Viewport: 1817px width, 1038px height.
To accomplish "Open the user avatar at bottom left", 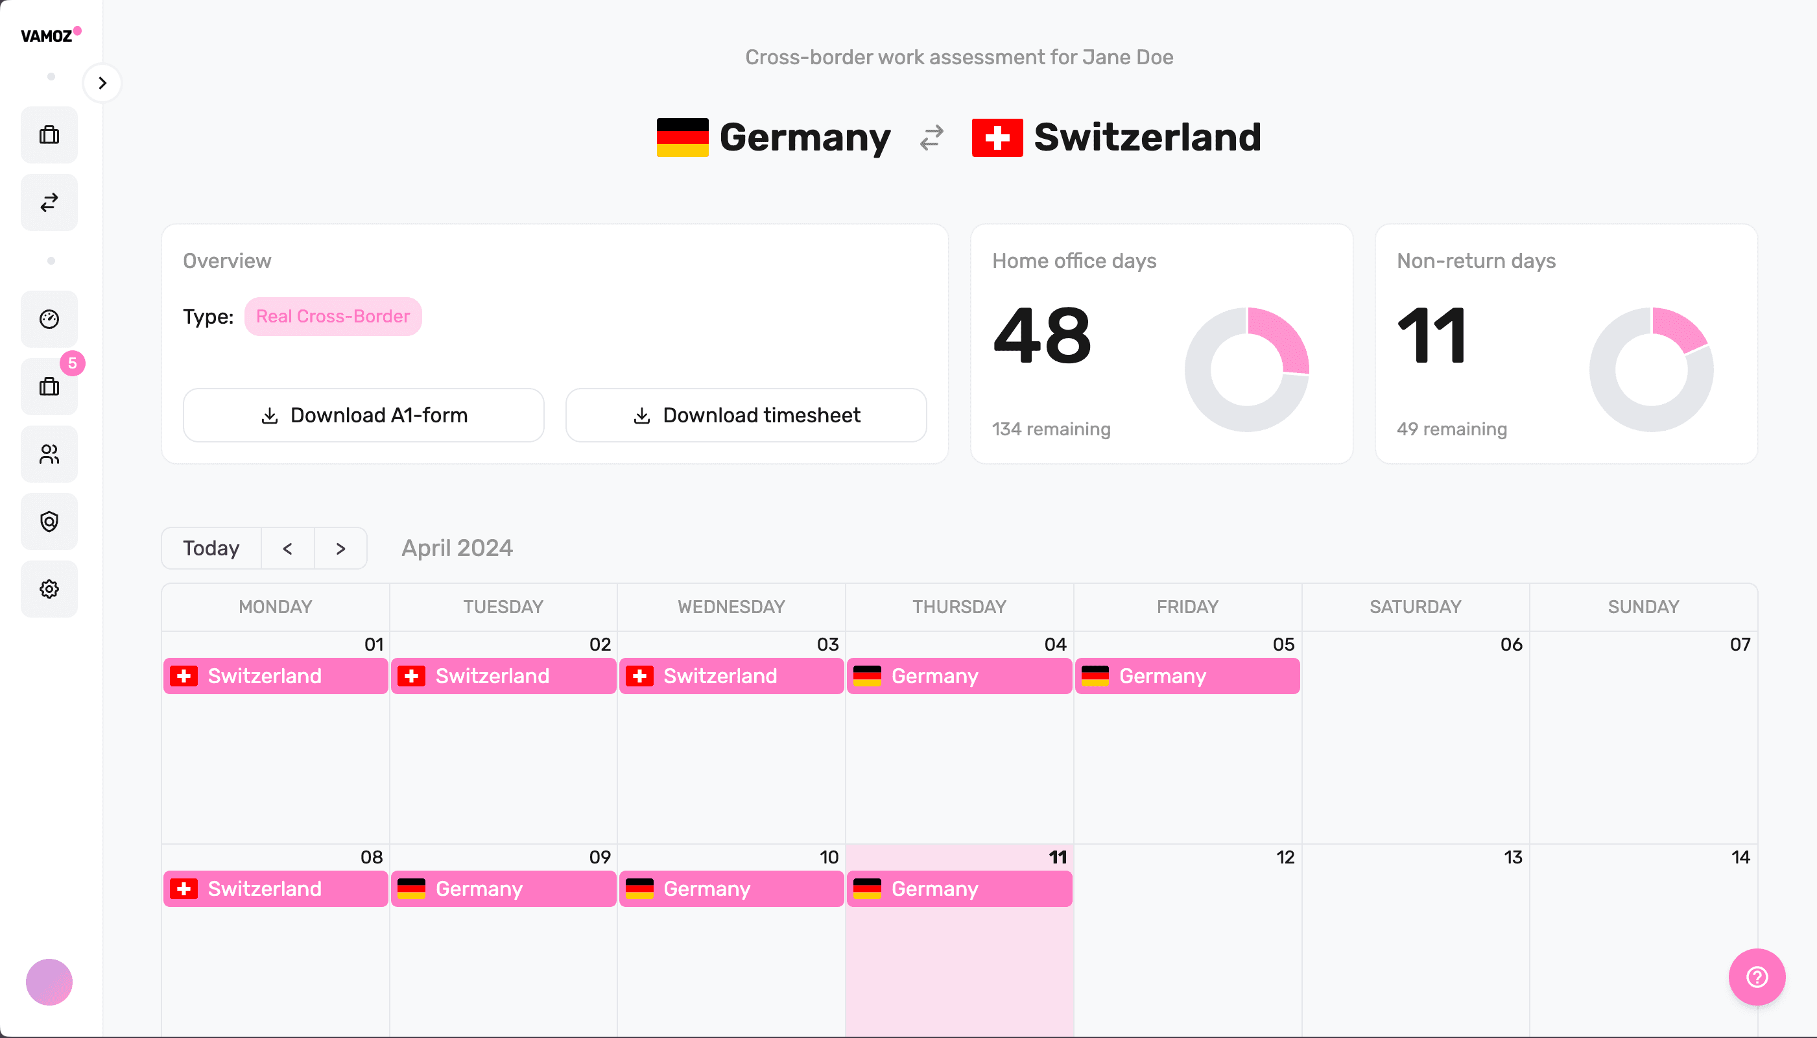I will coord(49,982).
